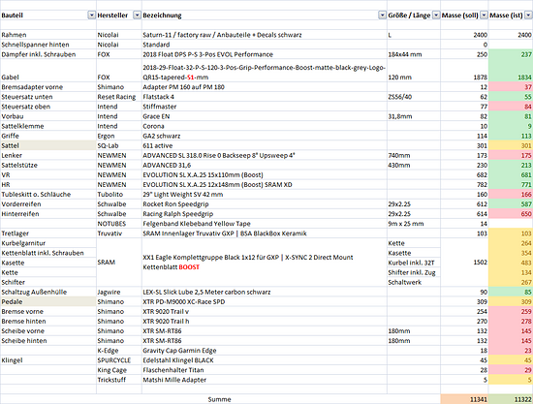Select the Scheibe vorne cell
Image resolution: width=533 pixels, height=404 pixels.
(x=48, y=331)
